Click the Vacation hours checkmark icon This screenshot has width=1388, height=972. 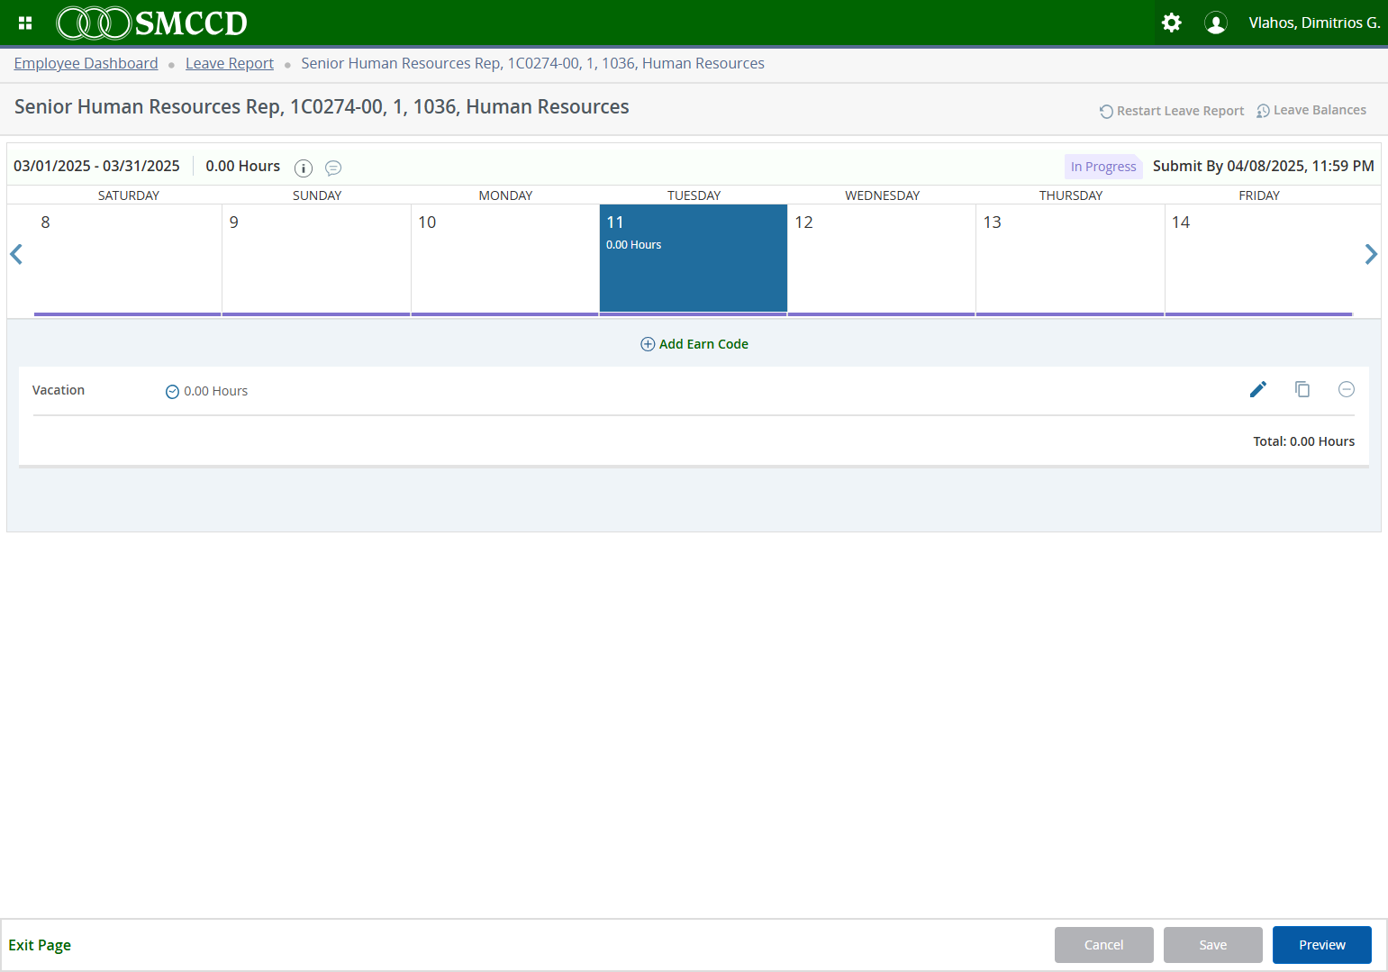[172, 391]
